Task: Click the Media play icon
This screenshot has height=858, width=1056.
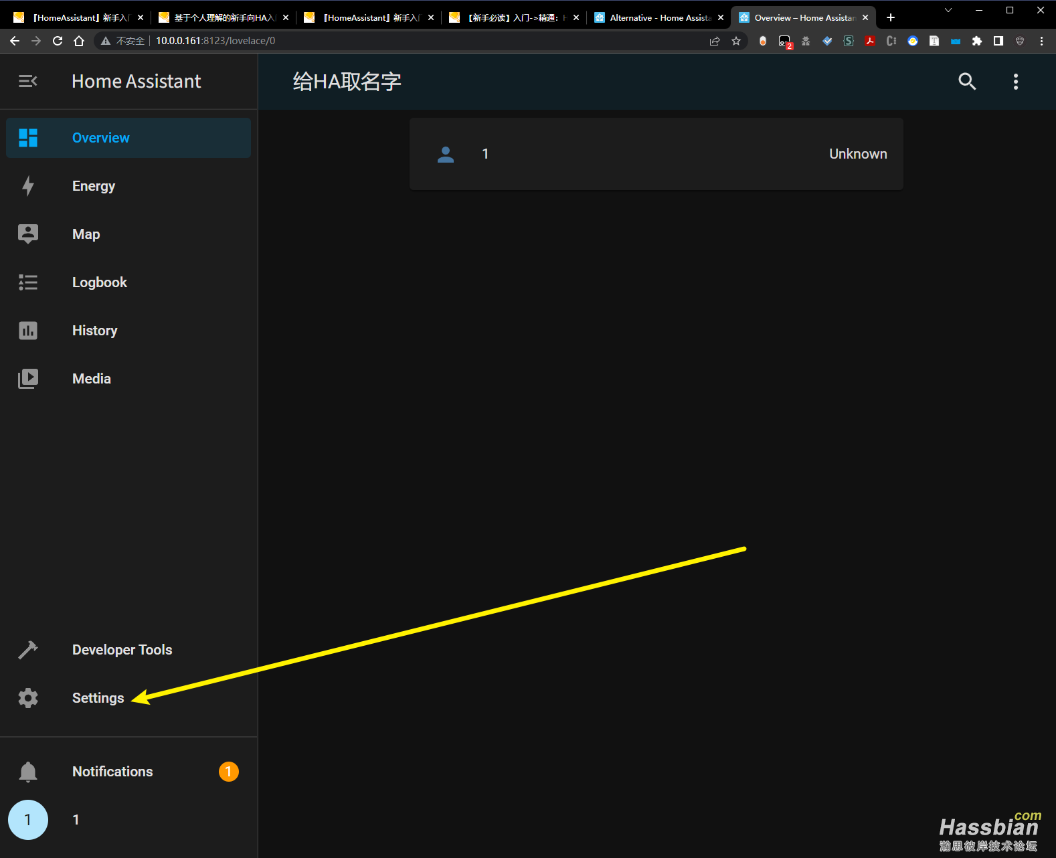Action: 28,379
